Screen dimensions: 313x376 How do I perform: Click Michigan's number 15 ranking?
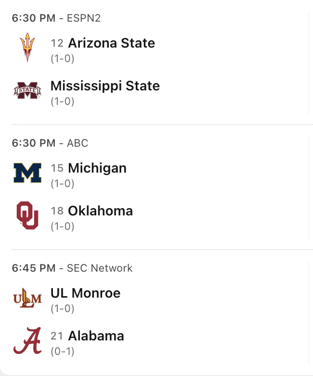57,168
